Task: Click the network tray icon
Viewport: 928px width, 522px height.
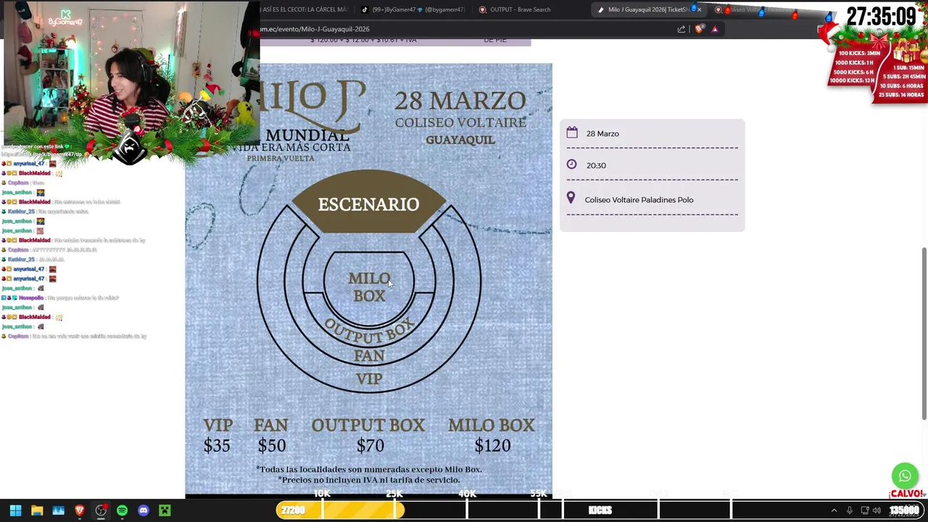Action: point(865,510)
